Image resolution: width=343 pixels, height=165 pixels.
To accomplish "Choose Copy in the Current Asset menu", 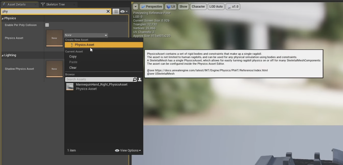I will pos(73,57).
